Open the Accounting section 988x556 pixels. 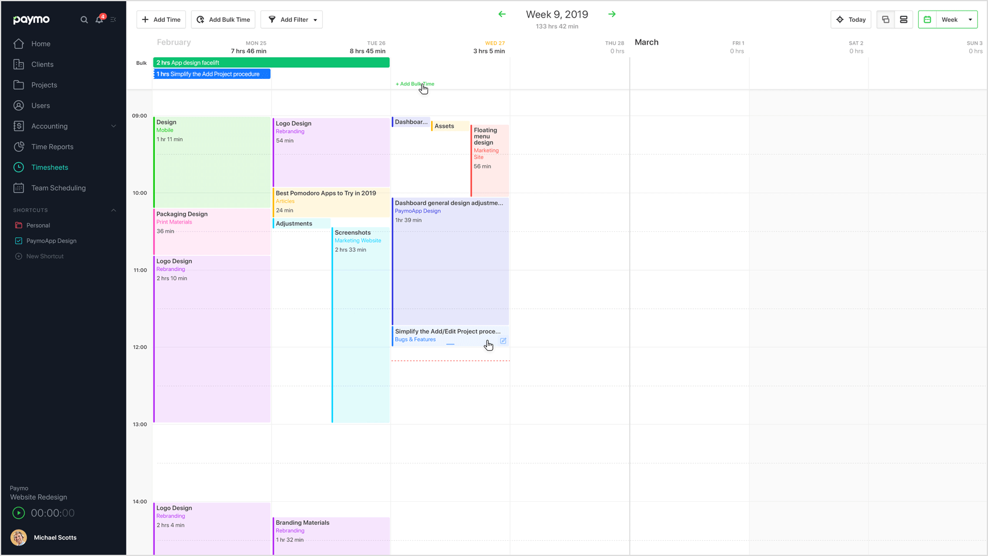point(49,126)
